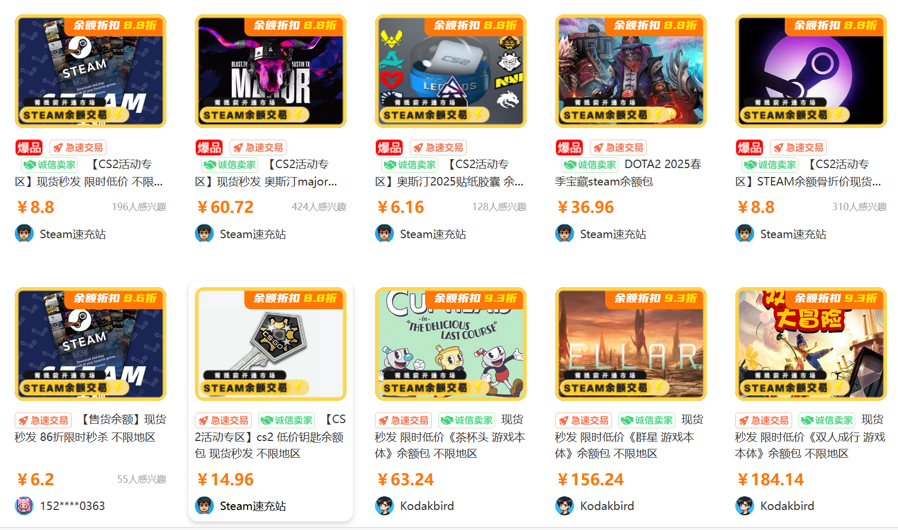Image resolution: width=898 pixels, height=530 pixels.
Task: Click seller avatar beside 152****0363
Action: coord(24,506)
